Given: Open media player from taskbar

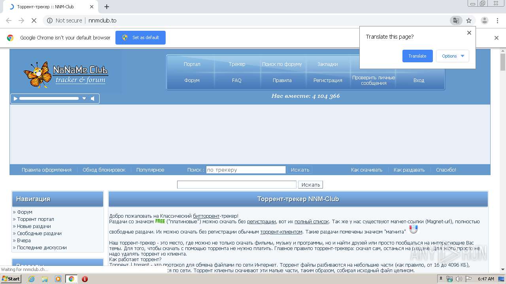Looking at the screenshot, I should pyautogui.click(x=58, y=279).
